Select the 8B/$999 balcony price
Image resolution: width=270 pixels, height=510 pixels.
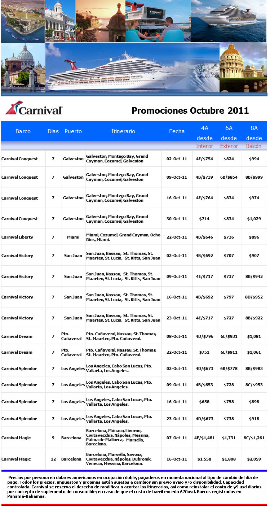point(254,177)
